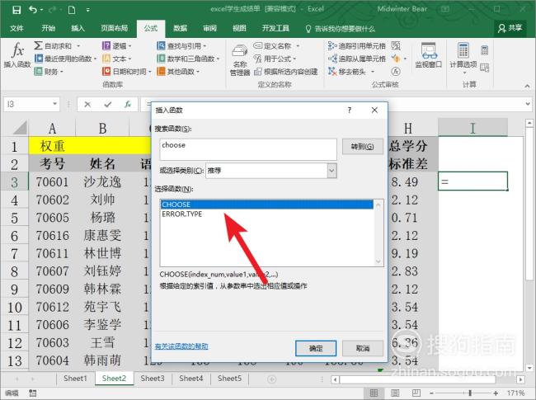The height and width of the screenshot is (400, 536).
Task: Click the undo arrow icon
Action: [34, 9]
